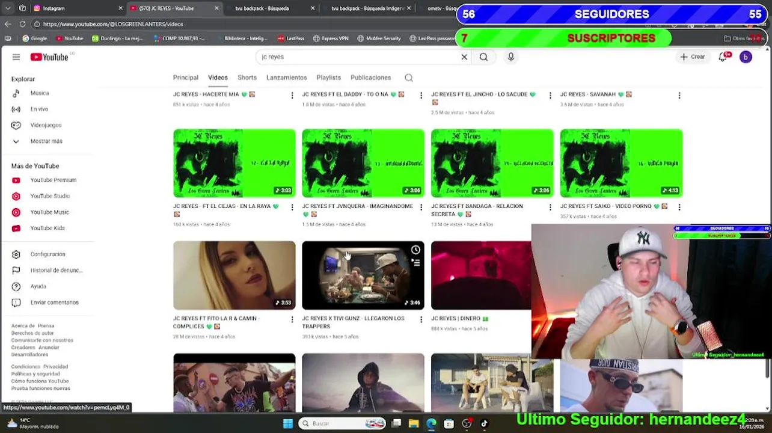Play VIDEO PORNO green thumbnail
772x433 pixels.
[x=621, y=163]
